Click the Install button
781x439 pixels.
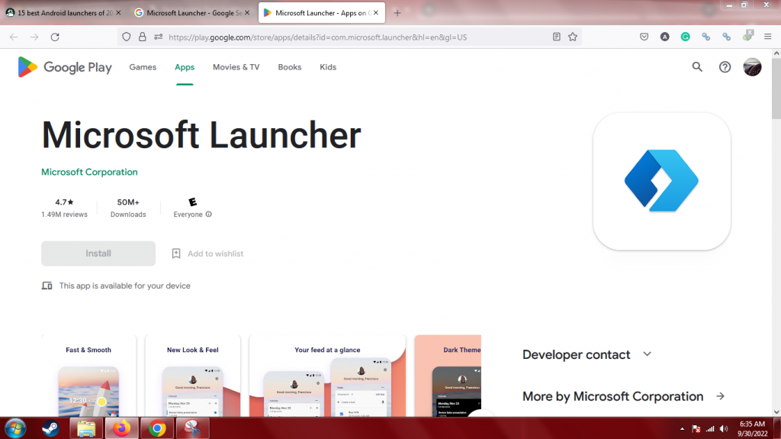click(x=98, y=253)
